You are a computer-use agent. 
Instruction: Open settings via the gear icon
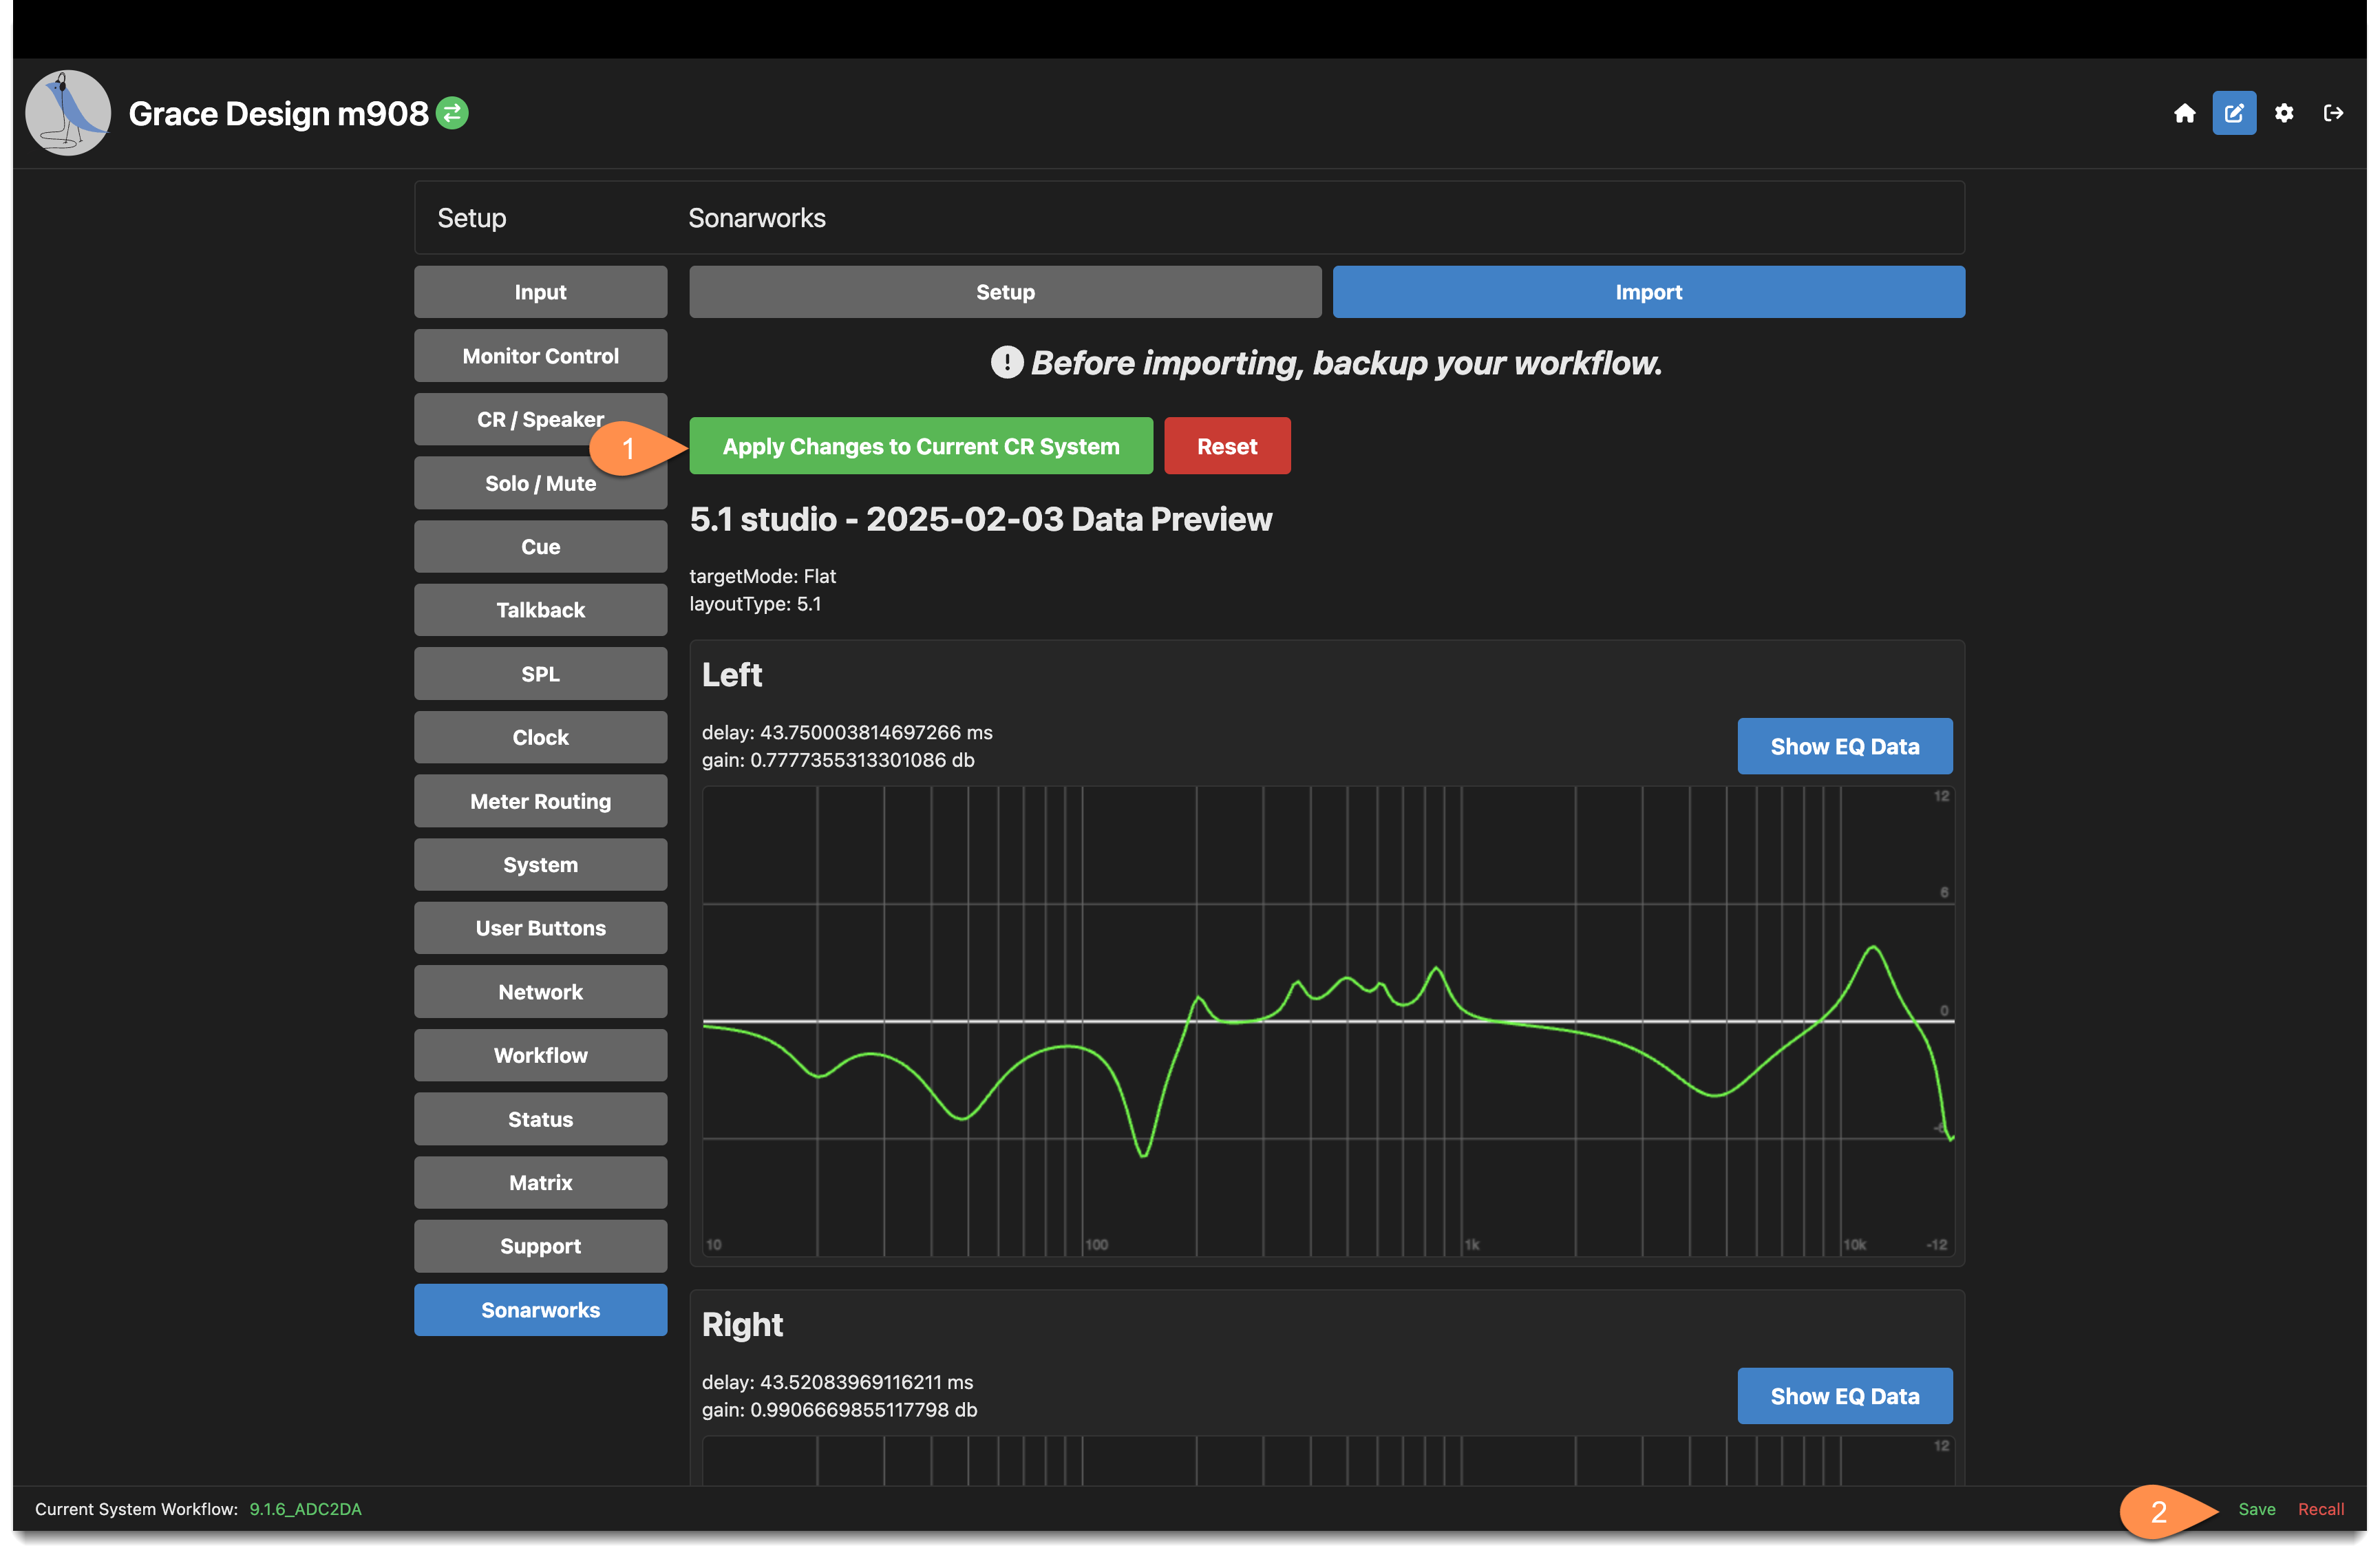2284,113
